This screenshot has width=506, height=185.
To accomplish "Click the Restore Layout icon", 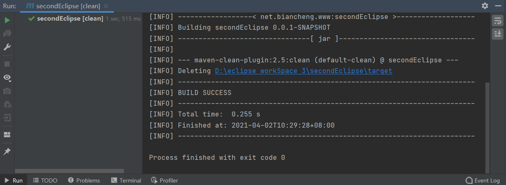I will coord(7,135).
